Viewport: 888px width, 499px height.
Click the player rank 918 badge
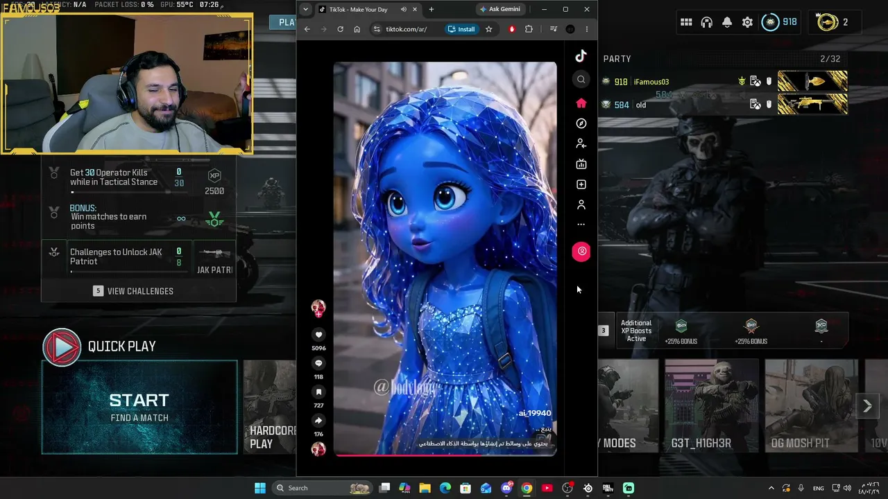coord(779,22)
